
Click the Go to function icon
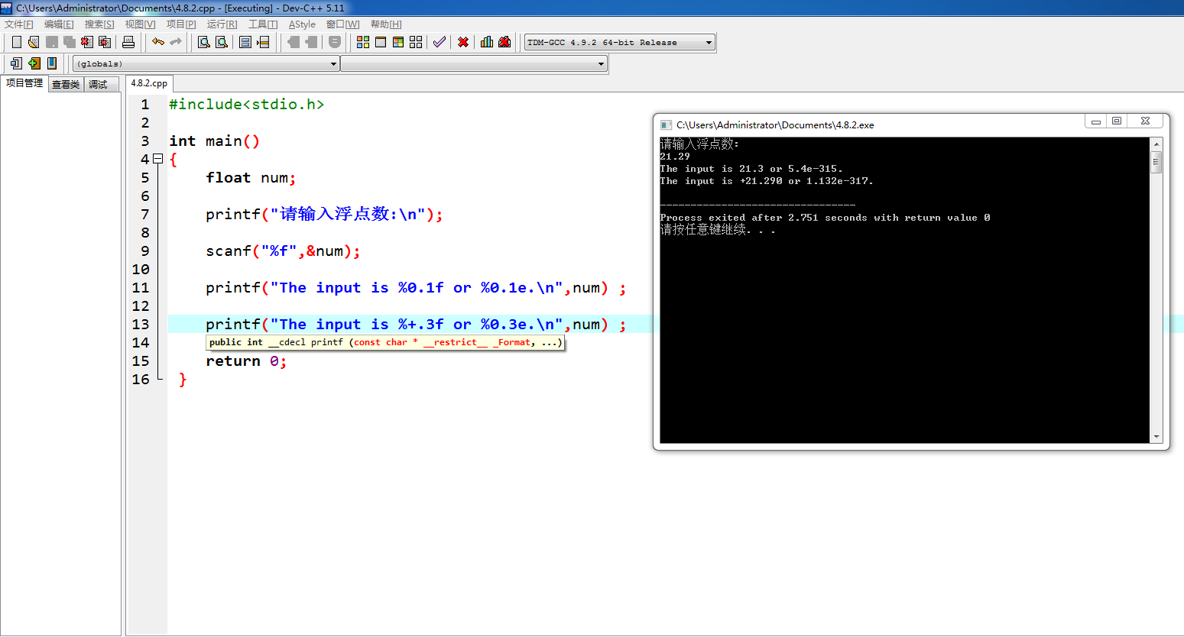(245, 42)
